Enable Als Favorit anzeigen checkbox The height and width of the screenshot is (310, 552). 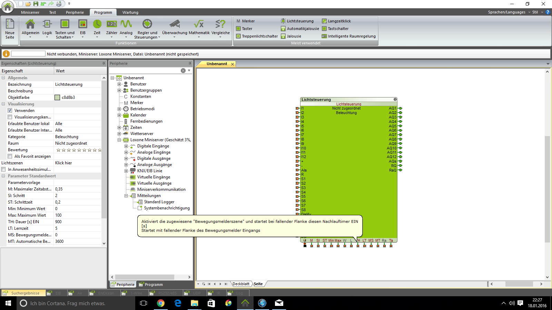[10, 156]
